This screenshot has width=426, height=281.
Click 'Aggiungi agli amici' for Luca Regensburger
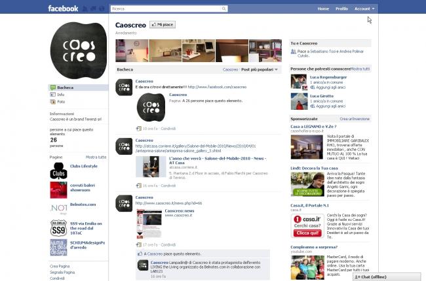330,88
